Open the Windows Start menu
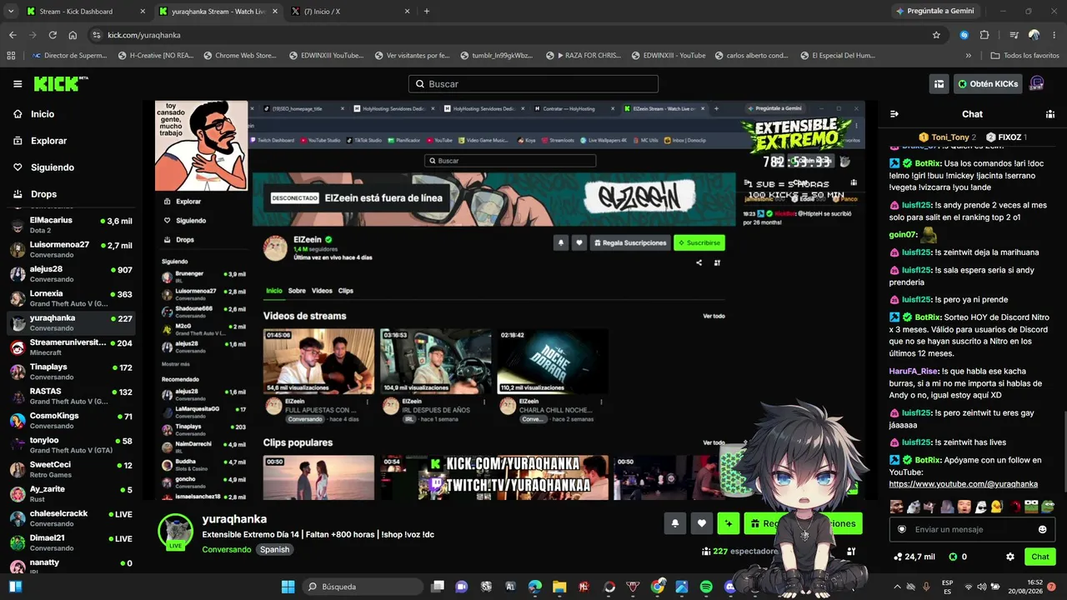This screenshot has height=600, width=1067. pyautogui.click(x=288, y=587)
